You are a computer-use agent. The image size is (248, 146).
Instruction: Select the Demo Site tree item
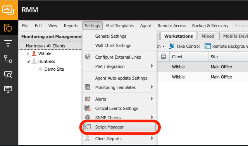[54, 69]
